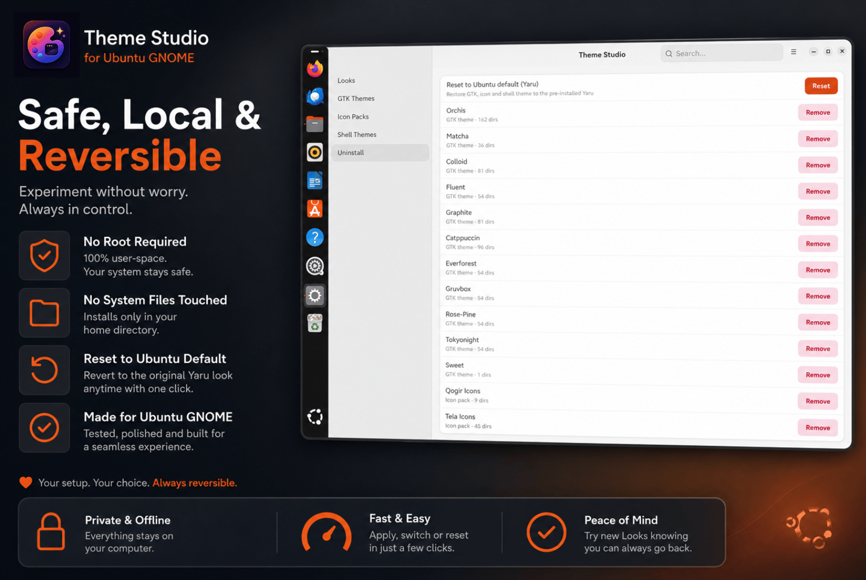The height and width of the screenshot is (580, 866).
Task: Select the Uninstall sidebar item
Action: [379, 153]
